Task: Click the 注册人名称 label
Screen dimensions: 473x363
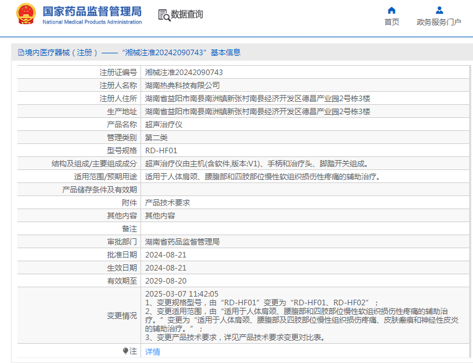Action: pos(118,86)
